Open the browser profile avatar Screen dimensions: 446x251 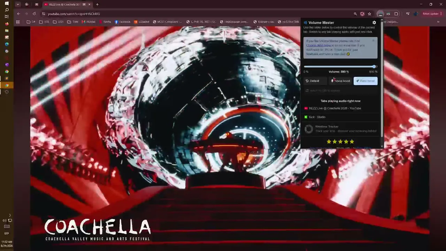416,14
